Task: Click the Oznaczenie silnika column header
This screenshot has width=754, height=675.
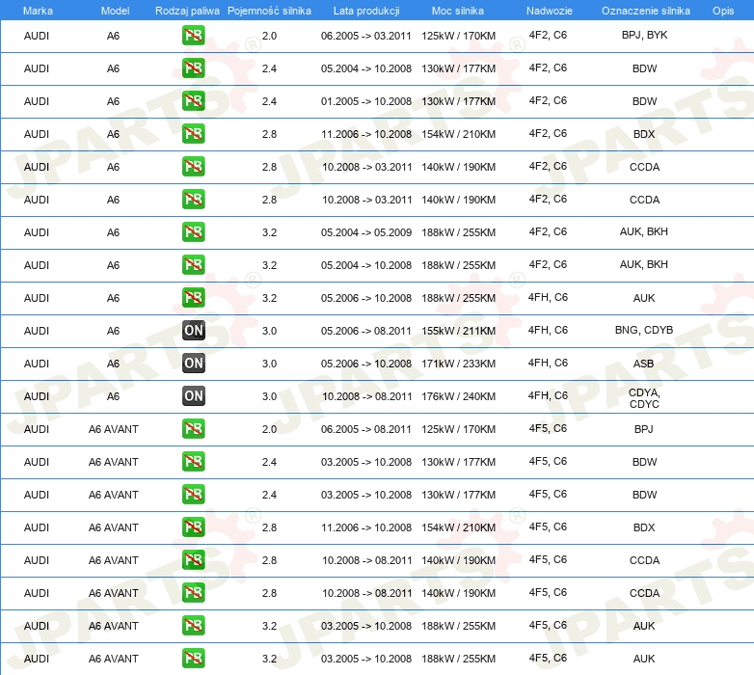Action: point(646,11)
